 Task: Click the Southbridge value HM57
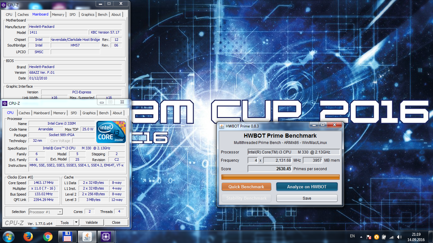pos(75,46)
